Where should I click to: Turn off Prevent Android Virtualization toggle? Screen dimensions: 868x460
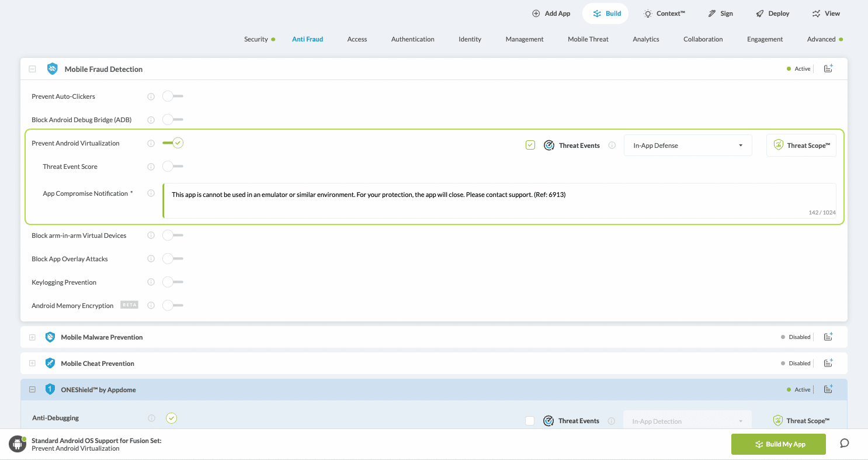(x=173, y=143)
